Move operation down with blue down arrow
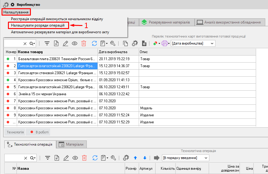The height and width of the screenshot is (174, 268). (x=145, y=158)
